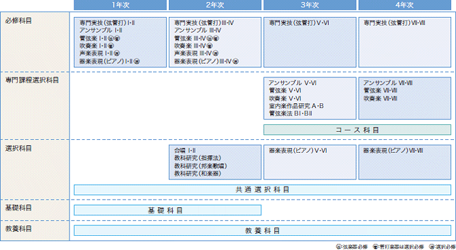Click 器楽表現(ピアノ)V・VI
This screenshot has height=250, width=456.
pyautogui.click(x=298, y=151)
